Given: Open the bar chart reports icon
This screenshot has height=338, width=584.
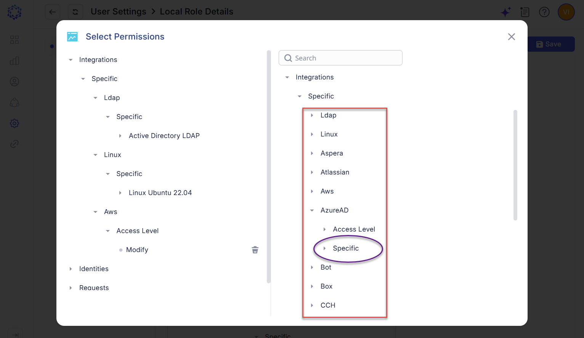Looking at the screenshot, I should coord(14,61).
